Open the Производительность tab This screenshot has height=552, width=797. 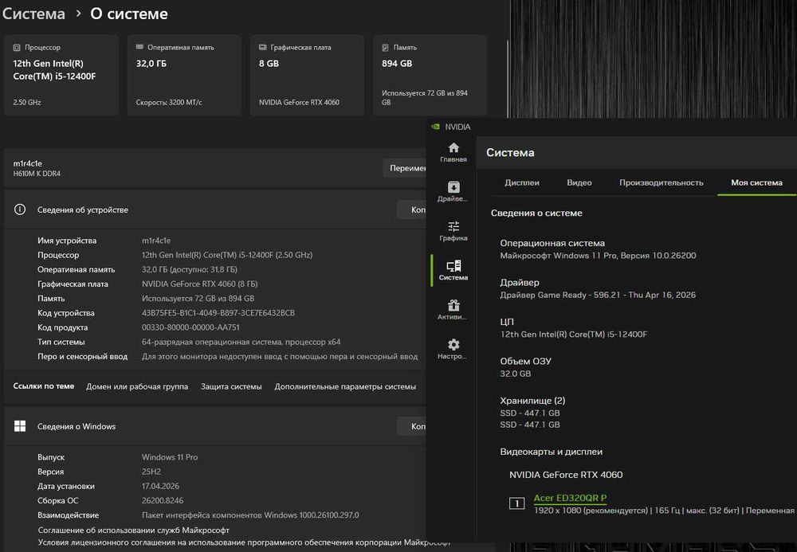[x=662, y=182]
